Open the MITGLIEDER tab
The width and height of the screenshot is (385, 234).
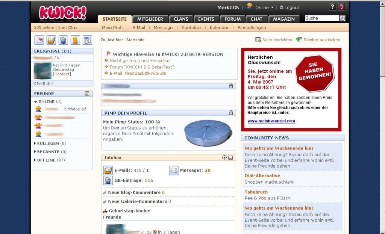(150, 19)
